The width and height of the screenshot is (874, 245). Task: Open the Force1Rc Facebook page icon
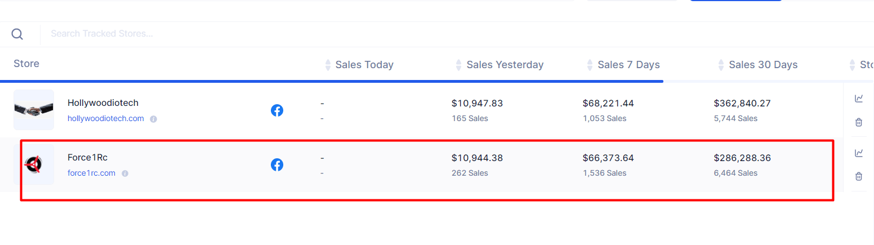click(277, 164)
